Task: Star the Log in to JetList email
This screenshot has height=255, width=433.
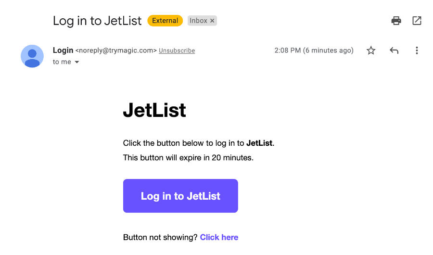Action: (x=371, y=51)
